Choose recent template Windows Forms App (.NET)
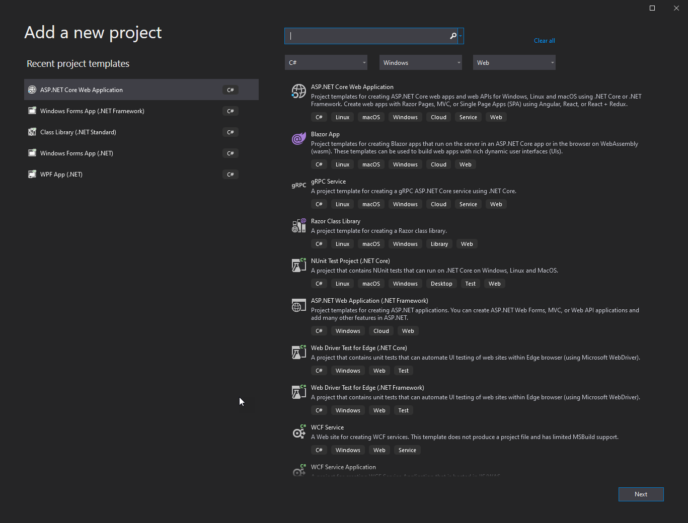The height and width of the screenshot is (523, 688). click(141, 153)
